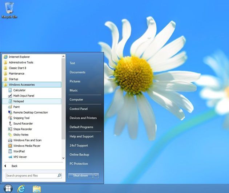
Task: Click the WordPad icon
Action: pos(10,151)
